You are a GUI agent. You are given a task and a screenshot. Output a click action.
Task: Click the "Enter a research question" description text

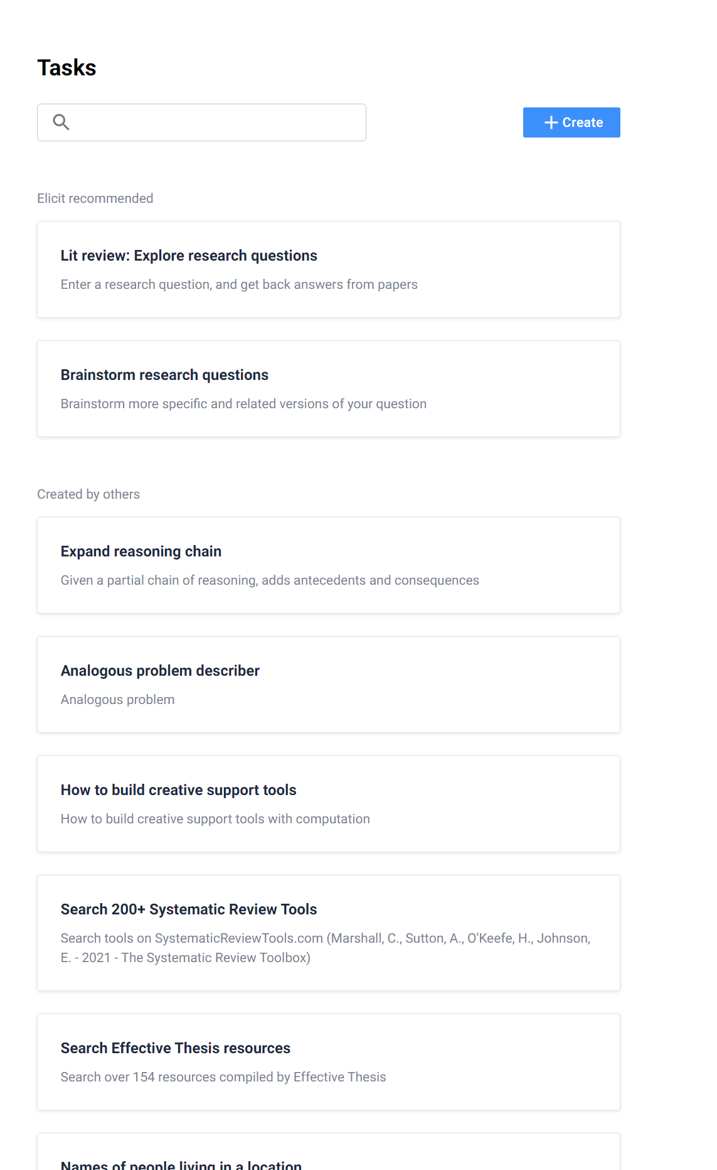(x=239, y=284)
